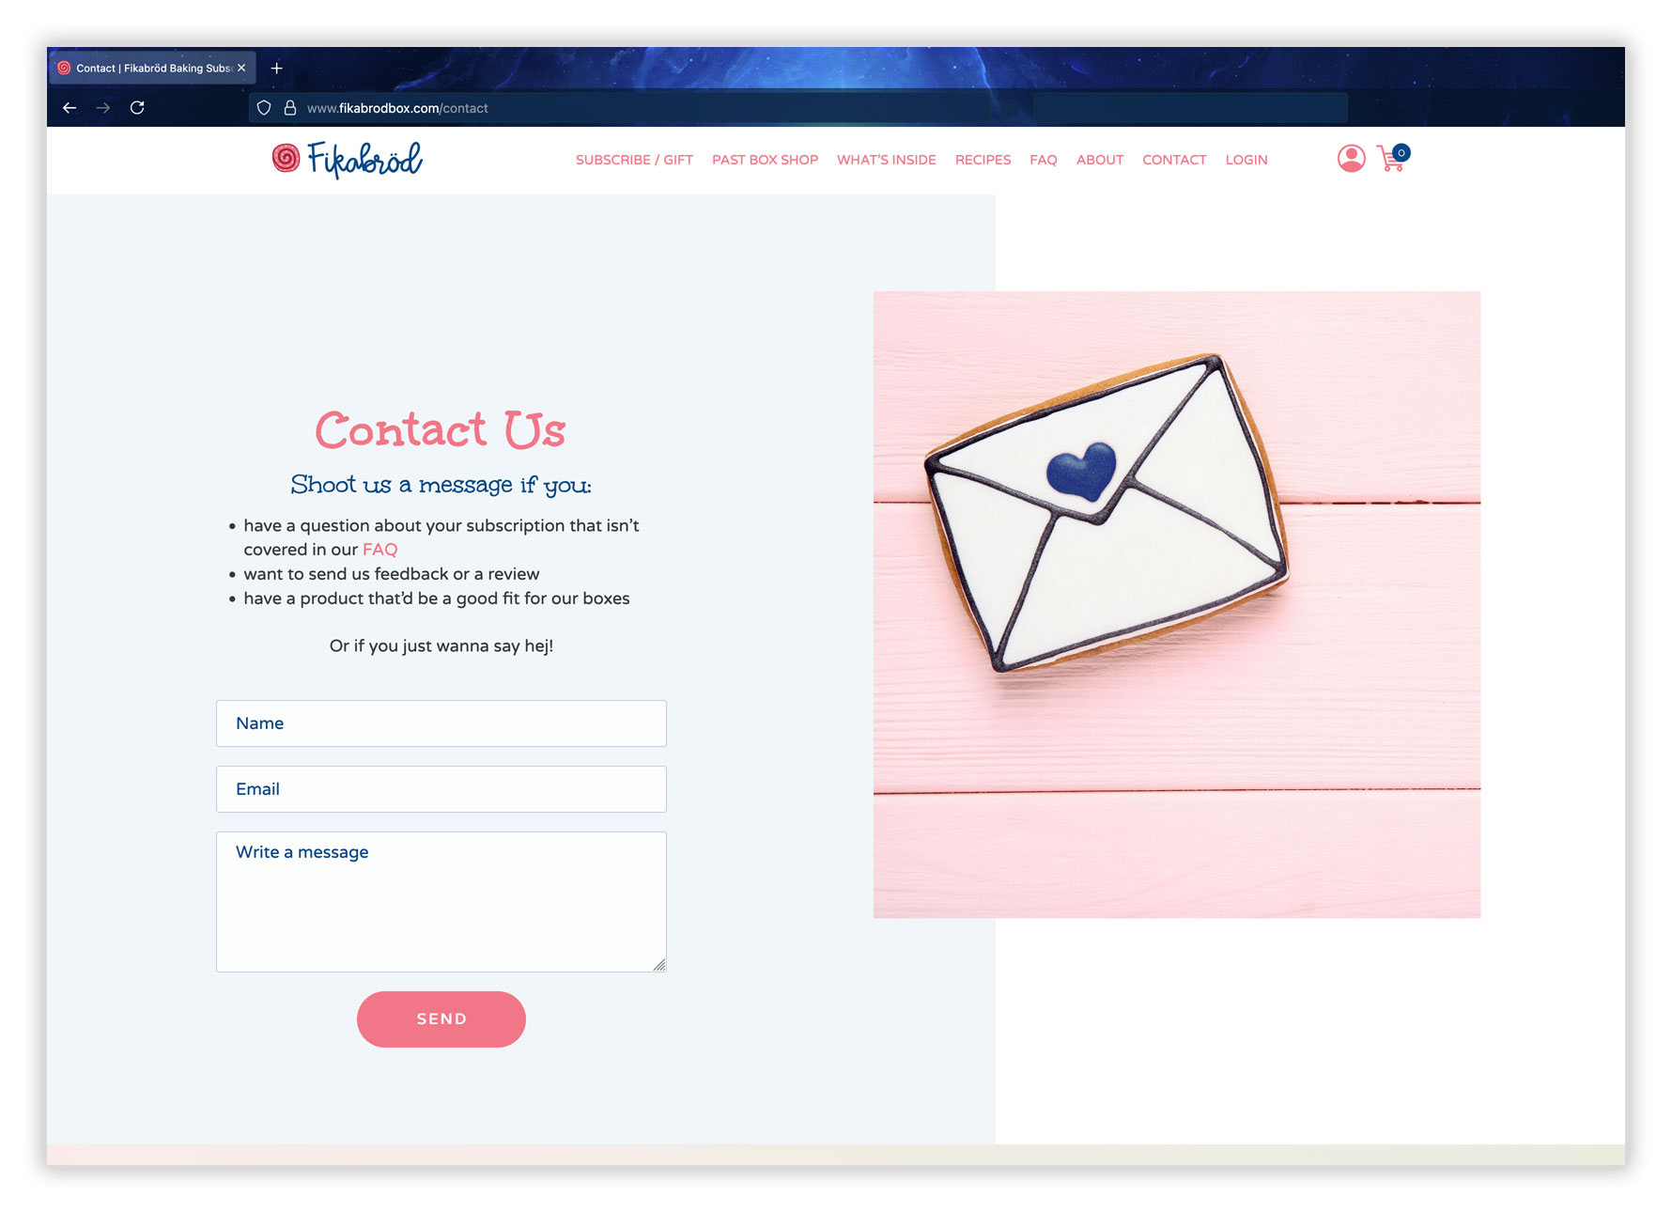The height and width of the screenshot is (1212, 1672).
Task: Close the Contact | Fikabröd tab
Action: click(241, 68)
